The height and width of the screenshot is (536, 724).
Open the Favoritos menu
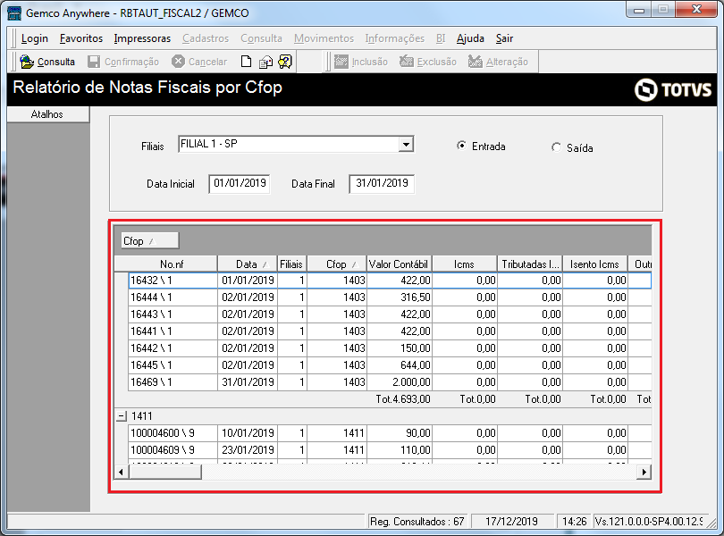81,38
